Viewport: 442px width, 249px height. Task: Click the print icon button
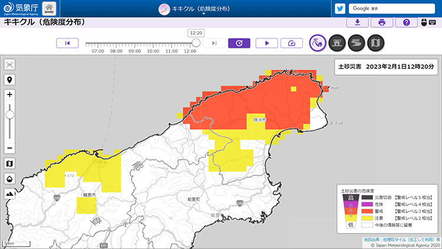pos(382,22)
